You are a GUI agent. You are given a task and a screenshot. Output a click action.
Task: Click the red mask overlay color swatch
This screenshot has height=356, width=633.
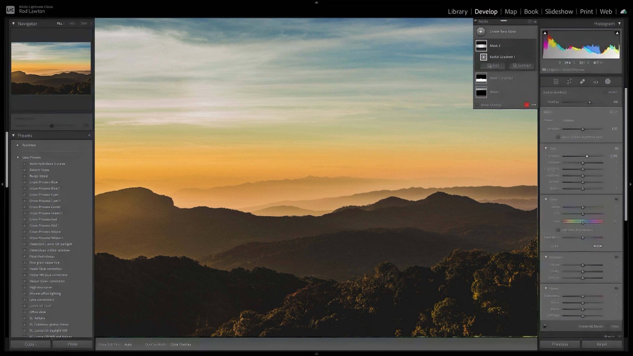coord(526,105)
